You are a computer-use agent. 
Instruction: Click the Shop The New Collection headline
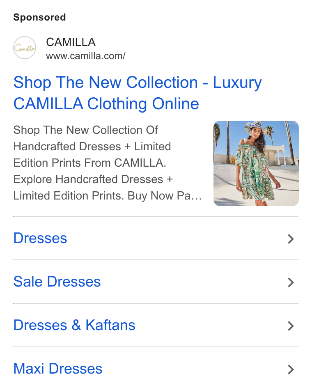[x=106, y=83]
